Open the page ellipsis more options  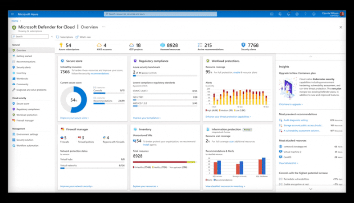104,27
